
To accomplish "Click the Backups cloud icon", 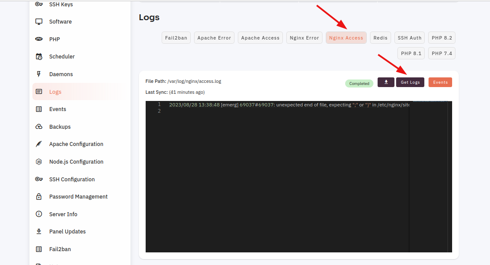I will (x=39, y=127).
